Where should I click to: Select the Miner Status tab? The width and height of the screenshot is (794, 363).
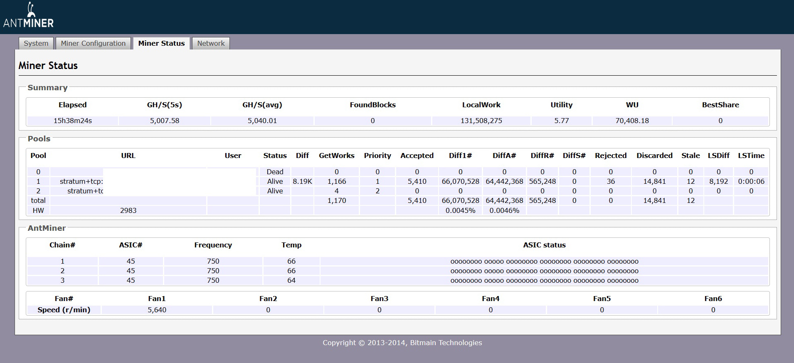pyautogui.click(x=161, y=43)
